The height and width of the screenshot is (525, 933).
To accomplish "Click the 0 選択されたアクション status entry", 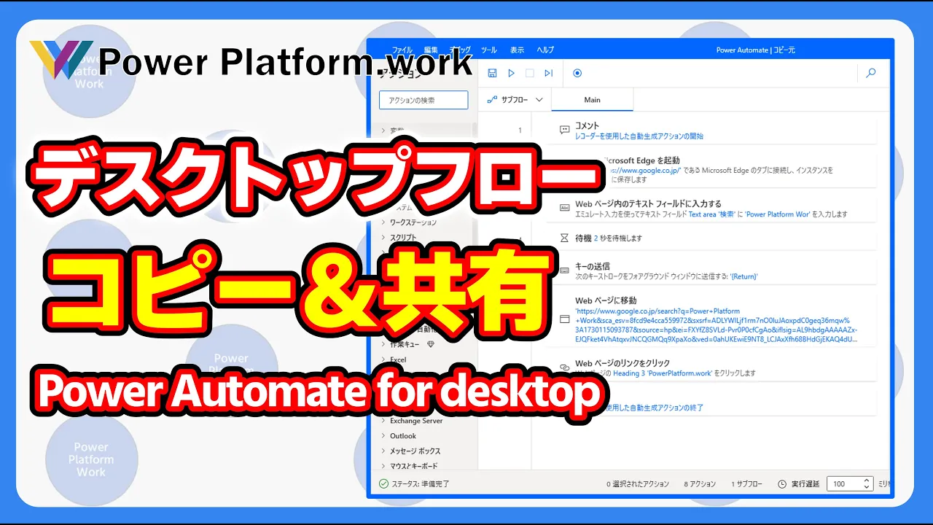I will [x=638, y=483].
